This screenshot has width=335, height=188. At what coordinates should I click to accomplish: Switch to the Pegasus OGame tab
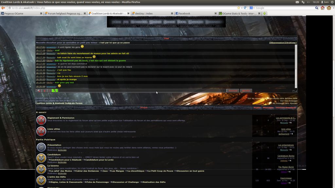pos(21,13)
